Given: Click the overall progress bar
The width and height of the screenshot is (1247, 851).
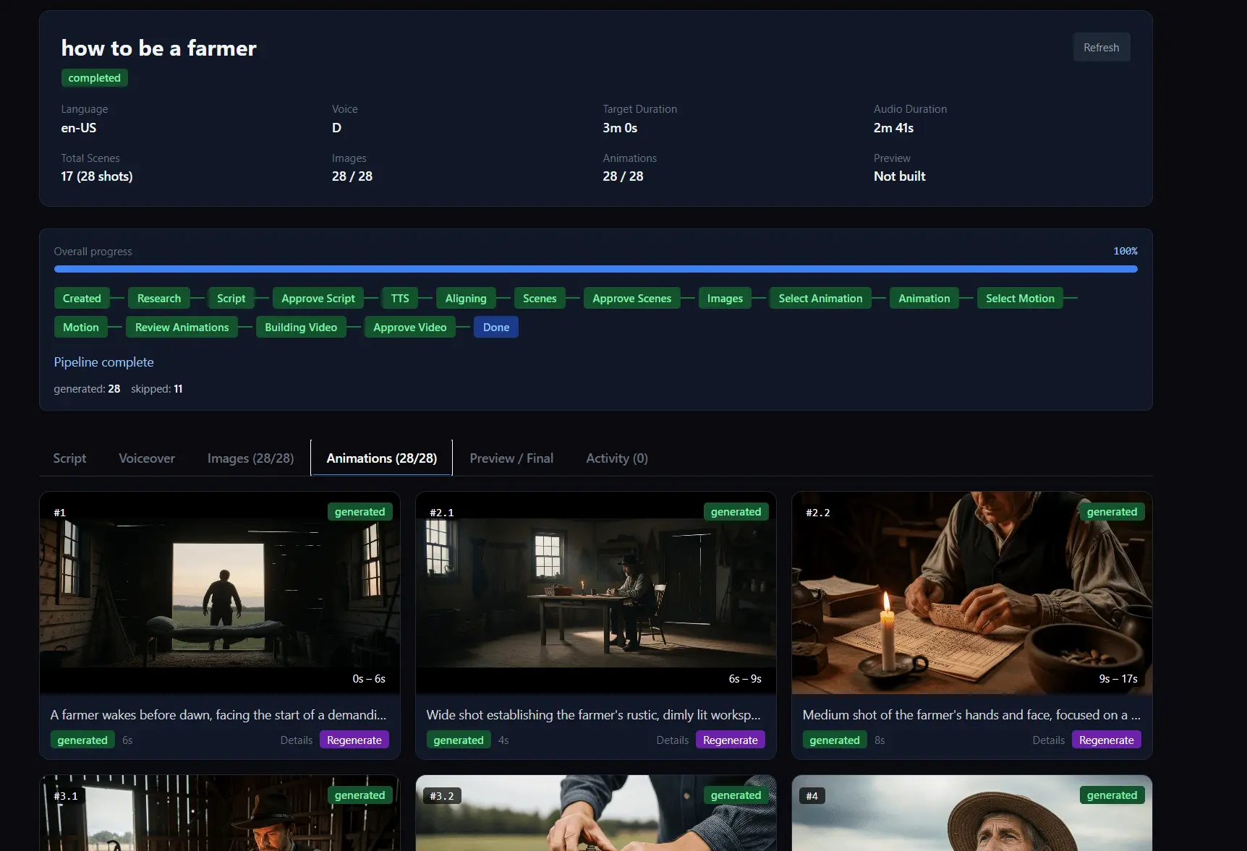Looking at the screenshot, I should click(595, 269).
